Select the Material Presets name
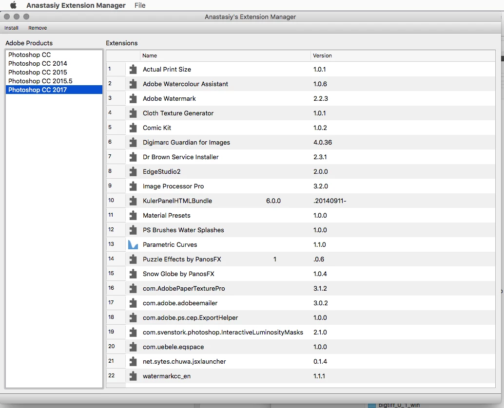The height and width of the screenshot is (408, 504). pyautogui.click(x=167, y=215)
